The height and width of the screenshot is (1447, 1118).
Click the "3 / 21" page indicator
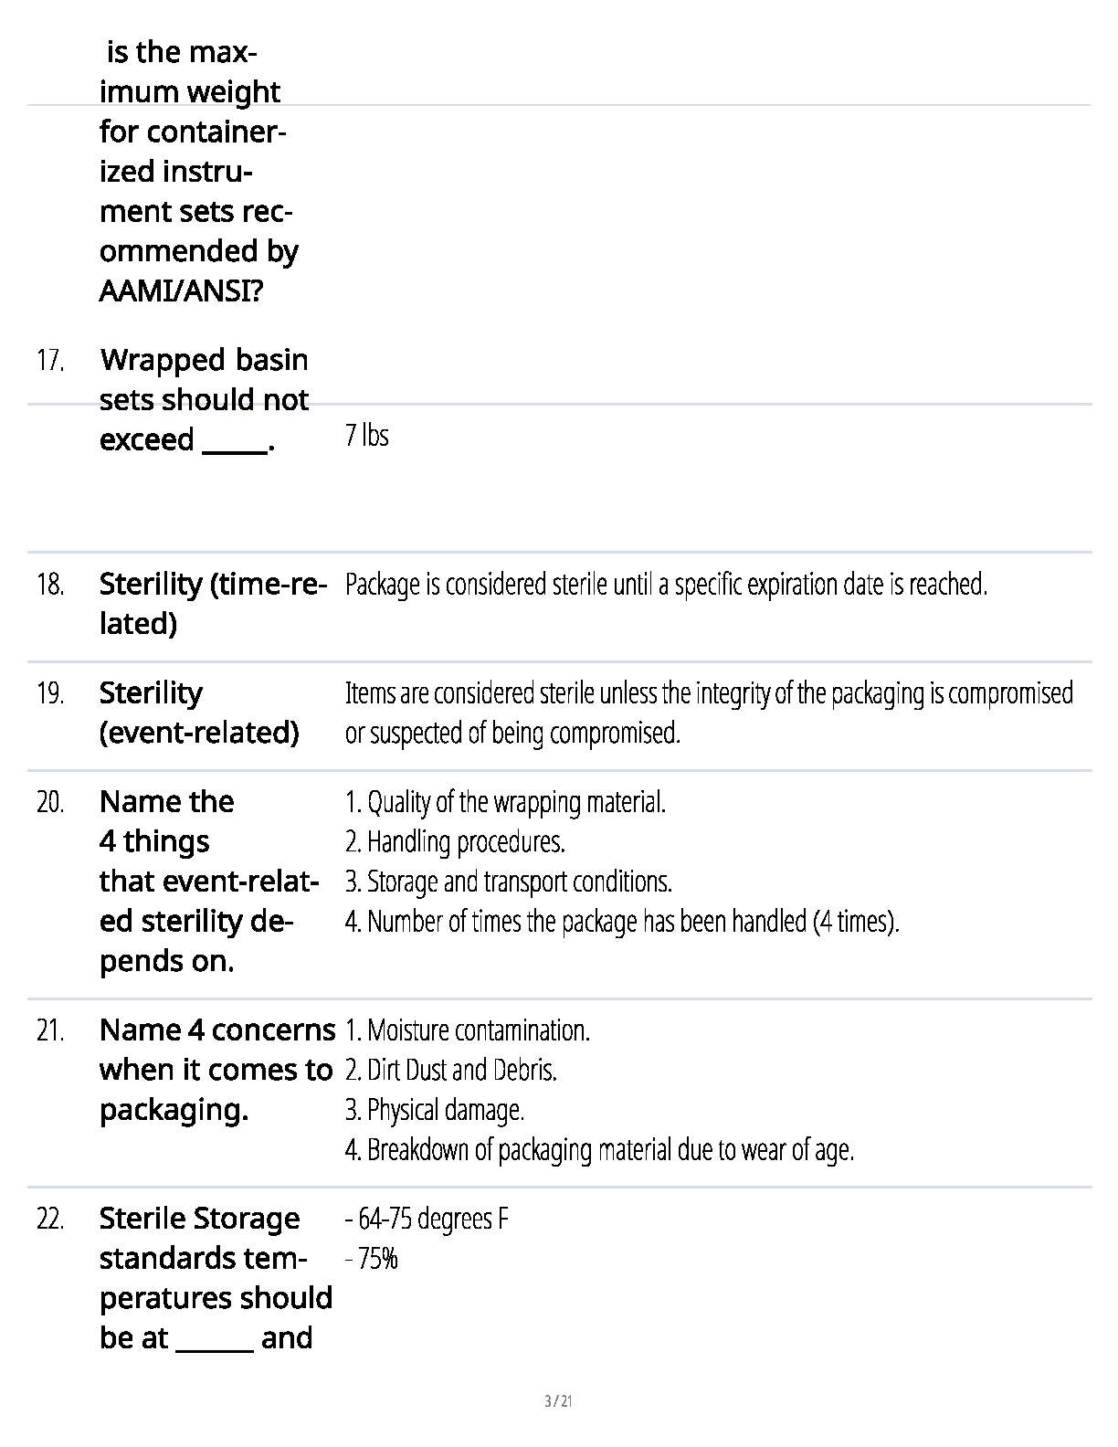click(x=558, y=1401)
